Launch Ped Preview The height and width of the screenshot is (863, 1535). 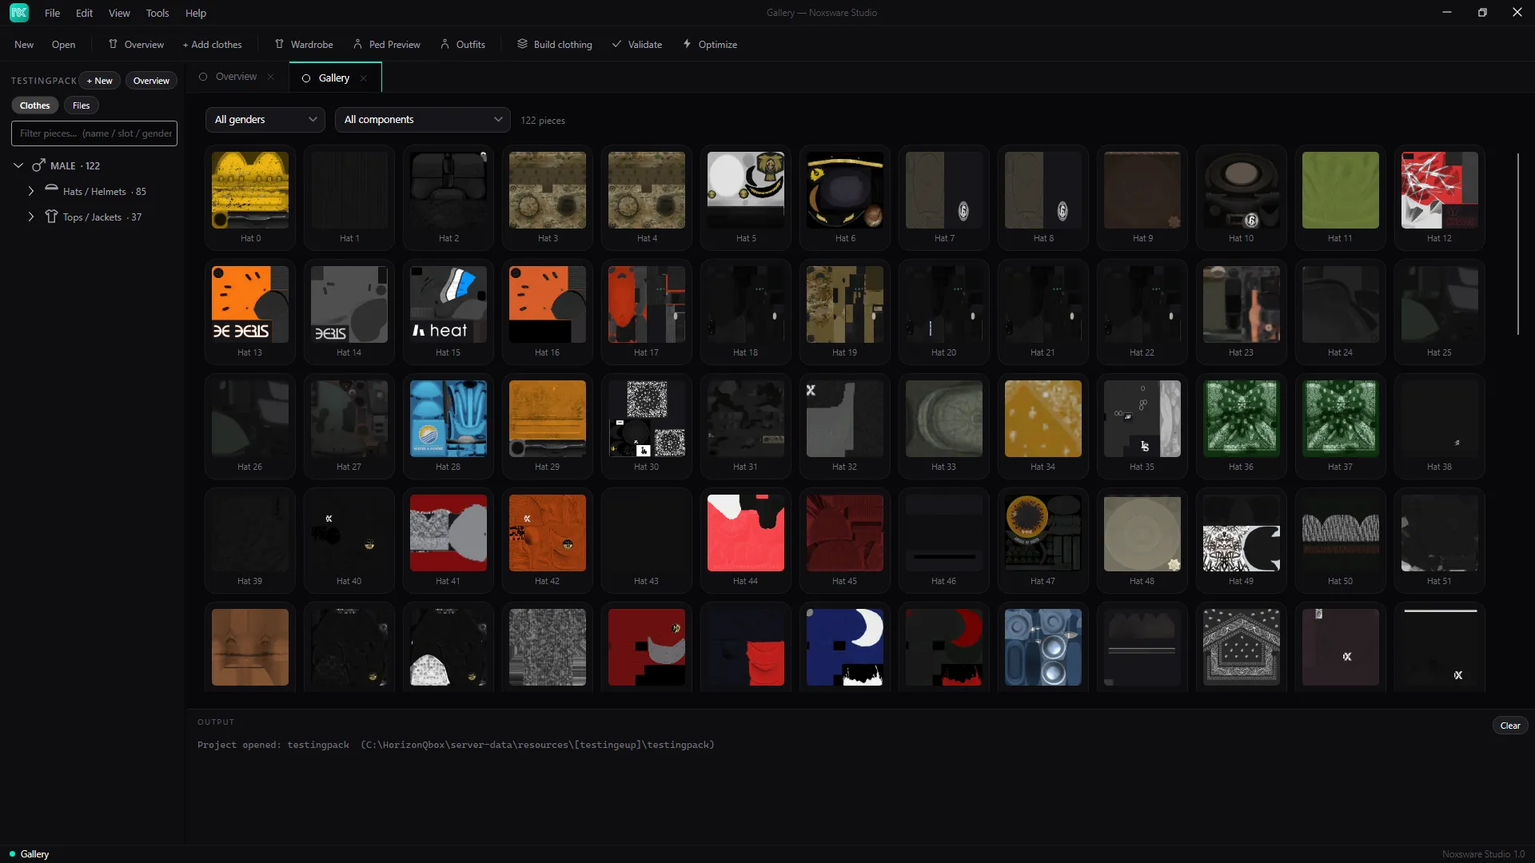(x=387, y=45)
